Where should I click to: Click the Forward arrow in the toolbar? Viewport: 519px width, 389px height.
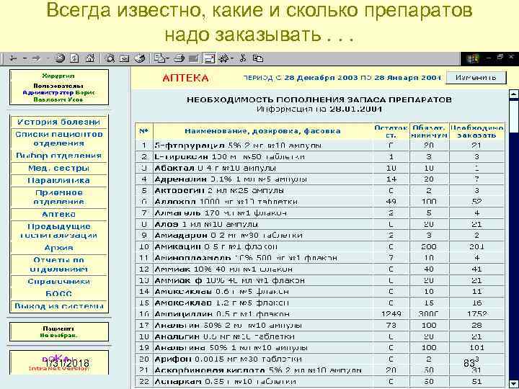[x=36, y=58]
